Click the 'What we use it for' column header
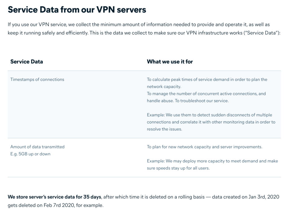 170,62
